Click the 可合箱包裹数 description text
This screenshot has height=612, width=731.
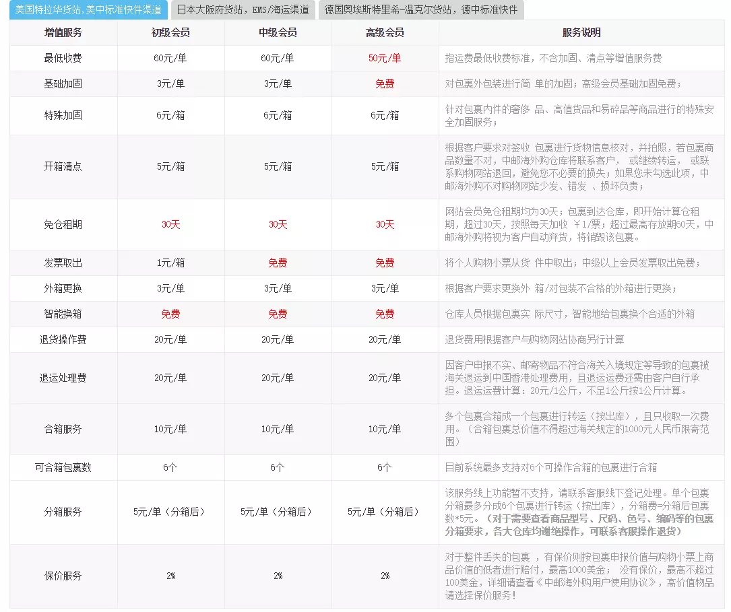(x=551, y=468)
